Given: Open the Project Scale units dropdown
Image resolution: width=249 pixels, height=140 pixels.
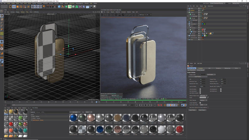Looking at the screenshot, I should 211,75.
